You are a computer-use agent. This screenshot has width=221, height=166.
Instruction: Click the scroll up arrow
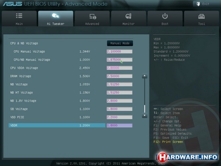pos(144,76)
